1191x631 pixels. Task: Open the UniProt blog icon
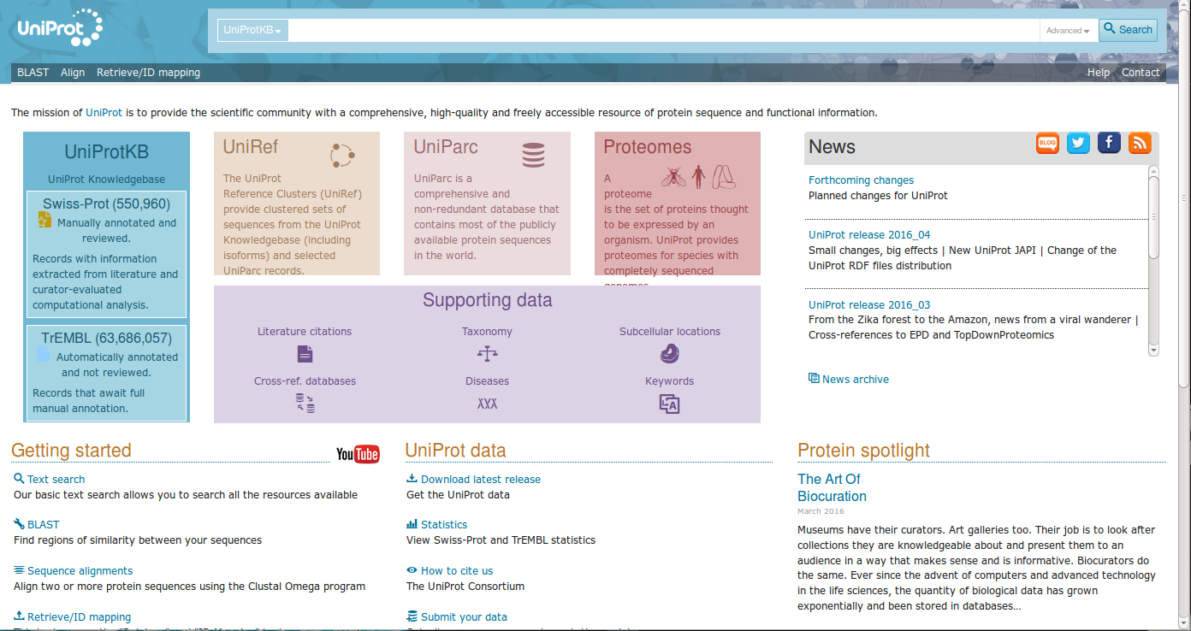(x=1047, y=144)
